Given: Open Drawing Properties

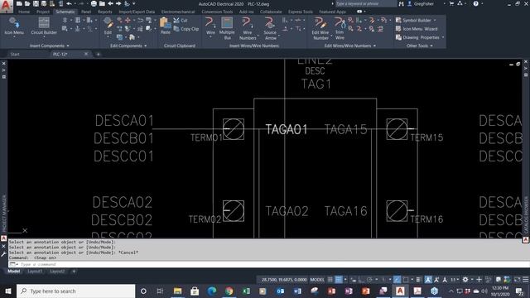Looking at the screenshot, I should point(417,37).
